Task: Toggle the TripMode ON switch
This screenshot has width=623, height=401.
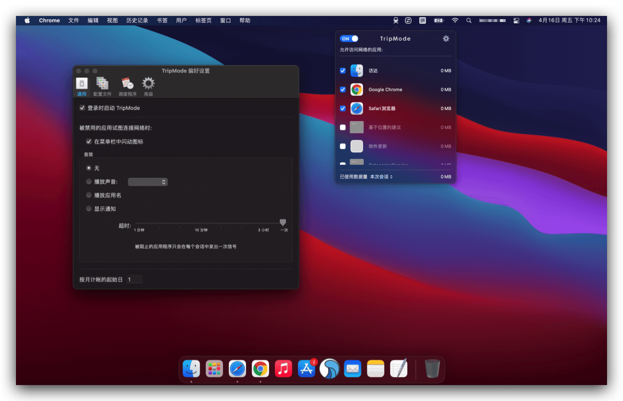Action: (349, 39)
